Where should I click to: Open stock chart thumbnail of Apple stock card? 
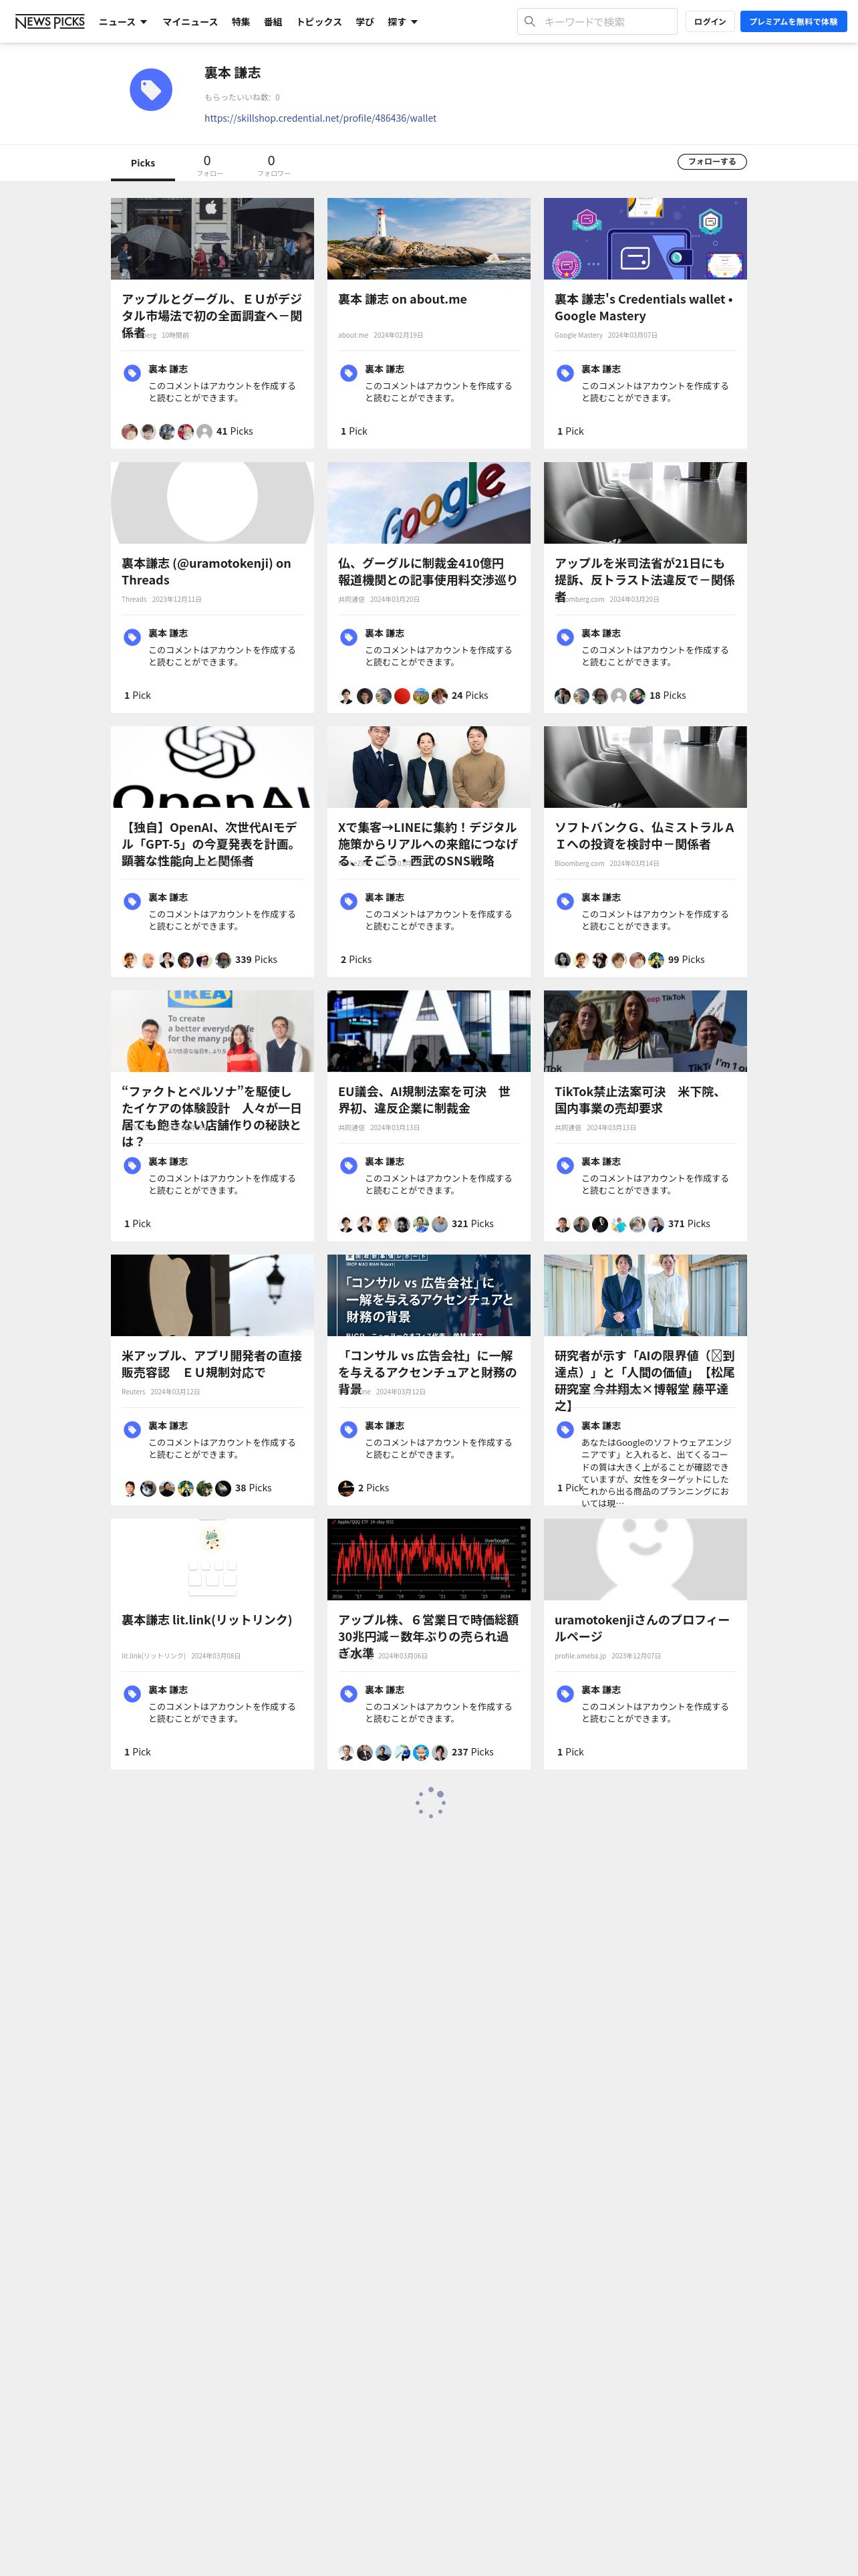tap(428, 1559)
